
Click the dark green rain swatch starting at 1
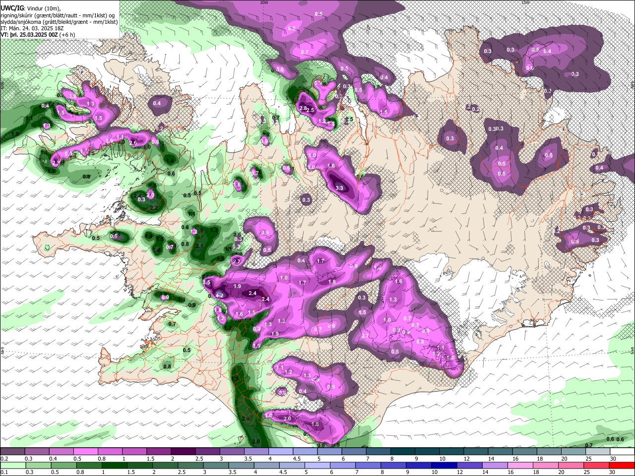pos(114,466)
